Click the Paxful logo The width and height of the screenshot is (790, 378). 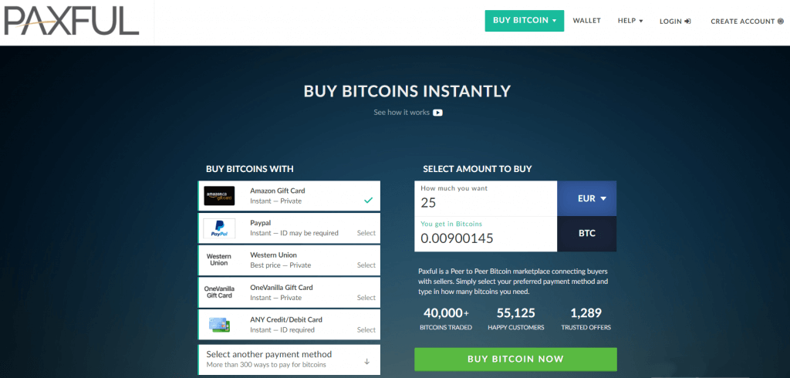(71, 21)
